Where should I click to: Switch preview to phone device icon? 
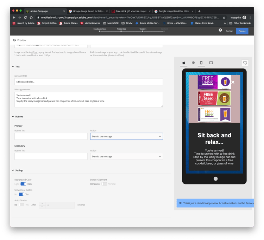[x=201, y=63]
